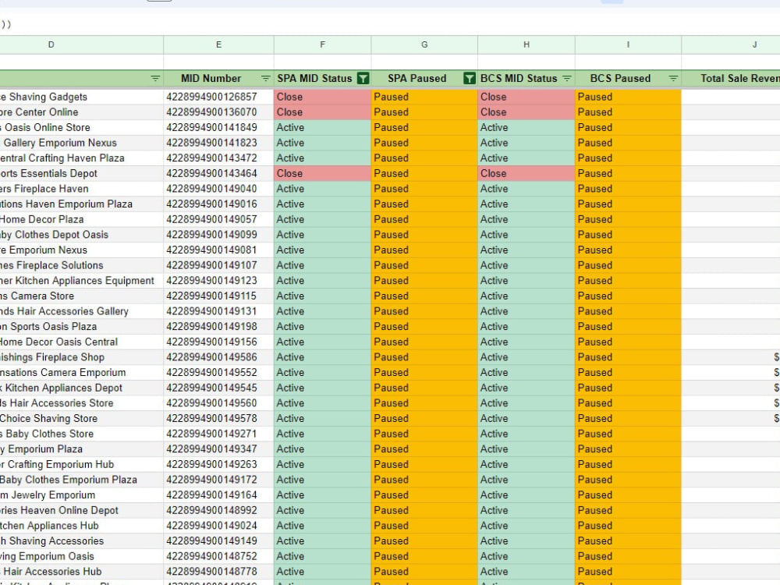Open BCS MID Status filter dropdown
The height and width of the screenshot is (585, 780).
pyautogui.click(x=566, y=79)
